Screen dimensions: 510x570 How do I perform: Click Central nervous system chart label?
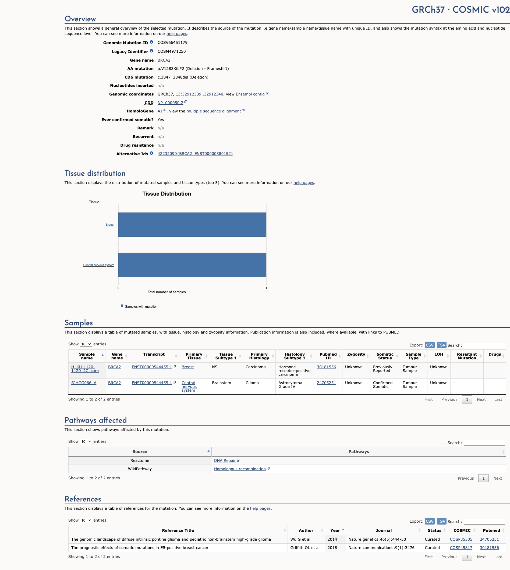click(x=99, y=265)
